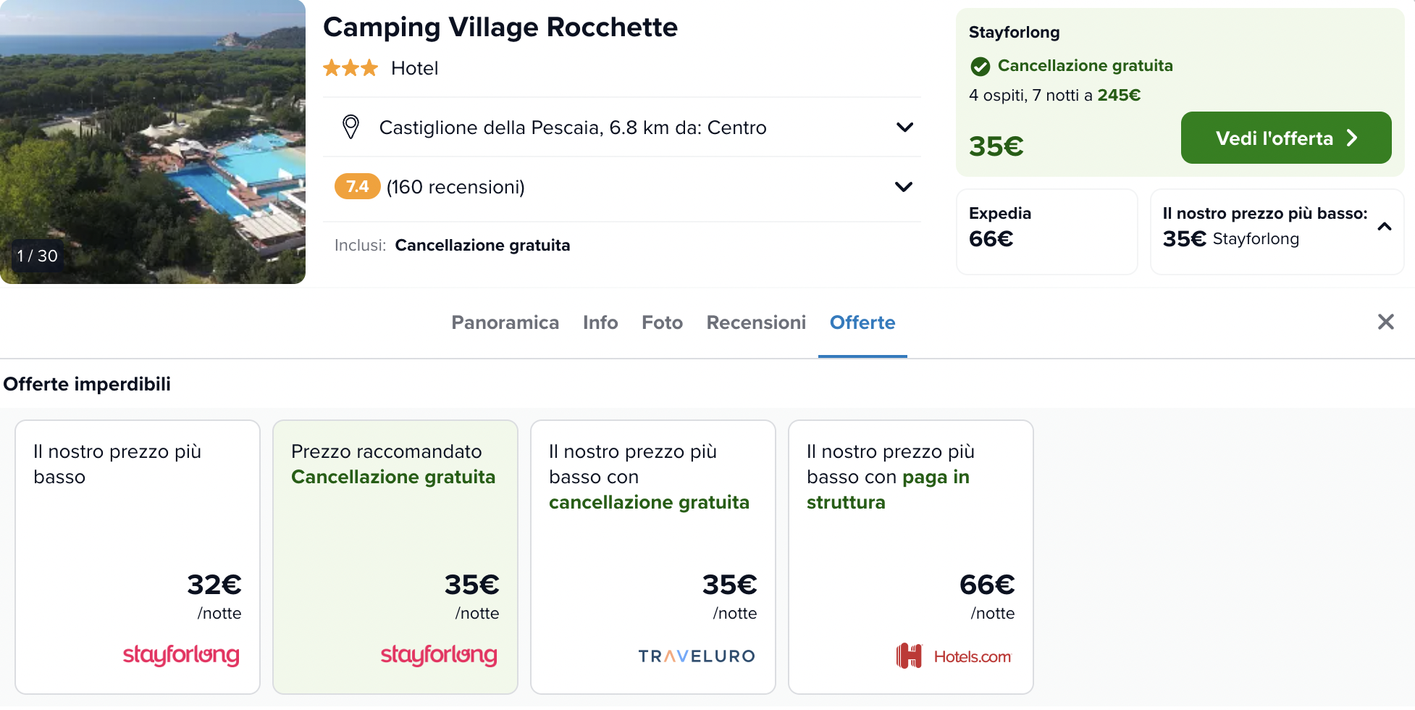Image resolution: width=1415 pixels, height=710 pixels.
Task: Select the Hotels.com 66€ pay-at-property offer card
Action: coord(910,556)
